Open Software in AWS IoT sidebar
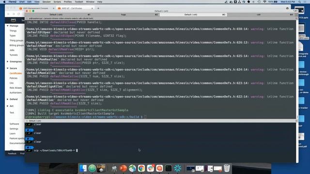 click(14, 124)
